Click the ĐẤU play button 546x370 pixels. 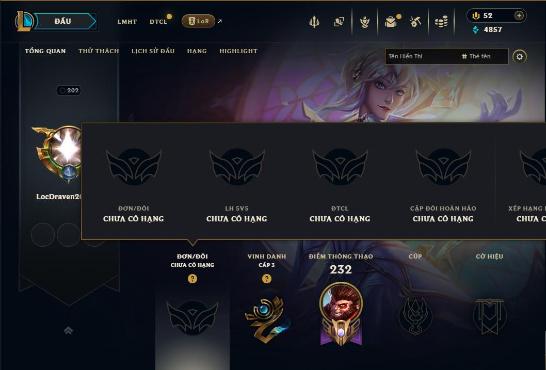click(x=63, y=21)
